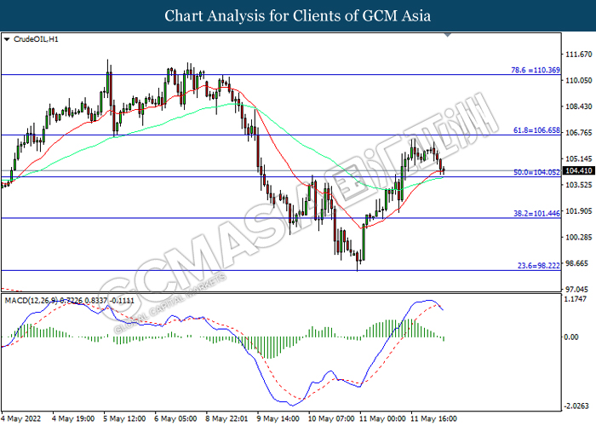This screenshot has width=596, height=426.
Task: Click the 108.430 price axis value
Action: tap(579, 106)
